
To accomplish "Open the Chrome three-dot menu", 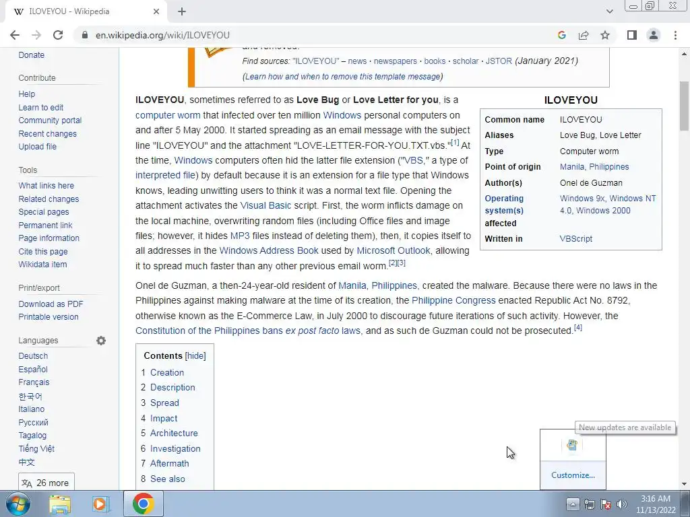I will click(x=675, y=35).
